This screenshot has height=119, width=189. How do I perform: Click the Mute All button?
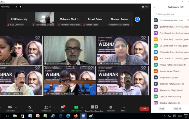pos(177,109)
